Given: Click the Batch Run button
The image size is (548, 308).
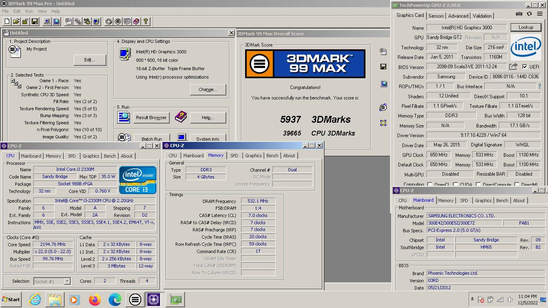Looking at the screenshot, I should pyautogui.click(x=152, y=138).
